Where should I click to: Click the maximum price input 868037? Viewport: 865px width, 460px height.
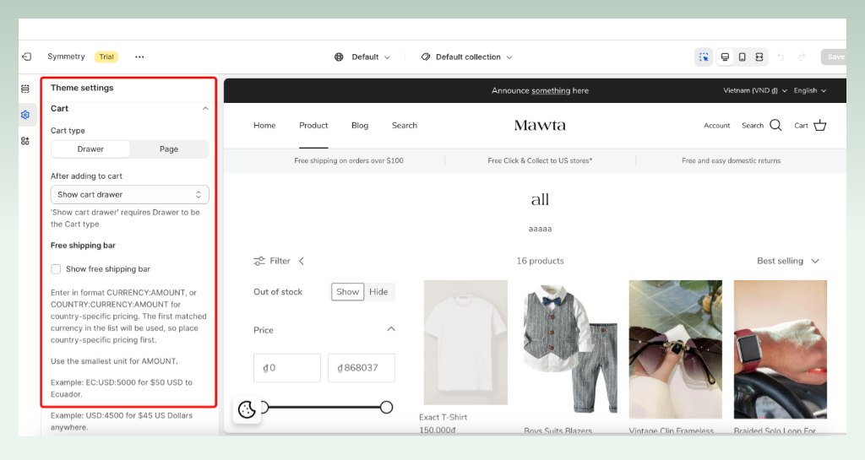pyautogui.click(x=362, y=368)
